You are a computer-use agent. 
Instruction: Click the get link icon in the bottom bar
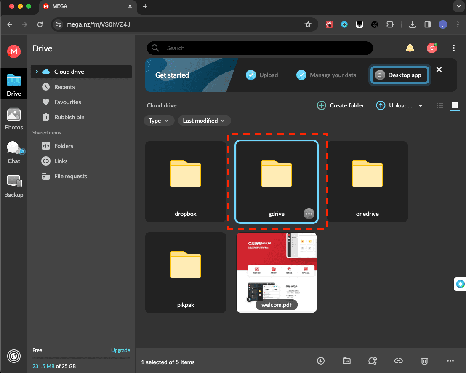click(398, 361)
